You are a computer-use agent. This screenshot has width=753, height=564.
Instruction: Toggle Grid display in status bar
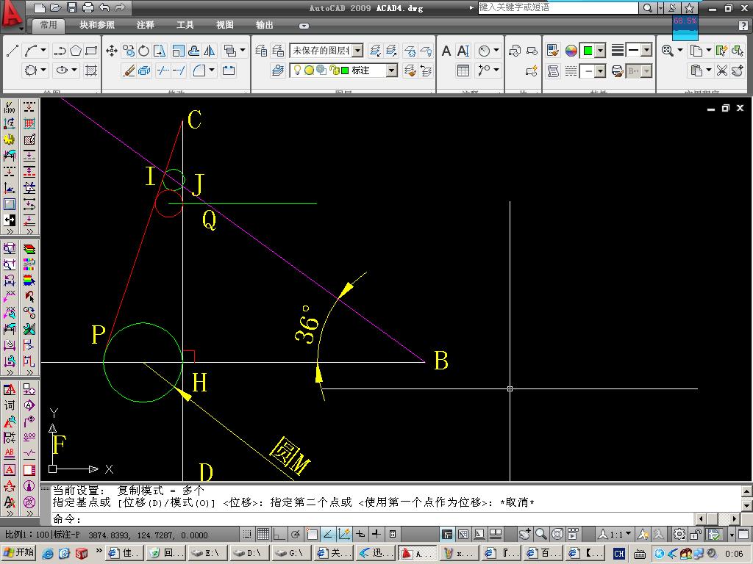point(263,535)
